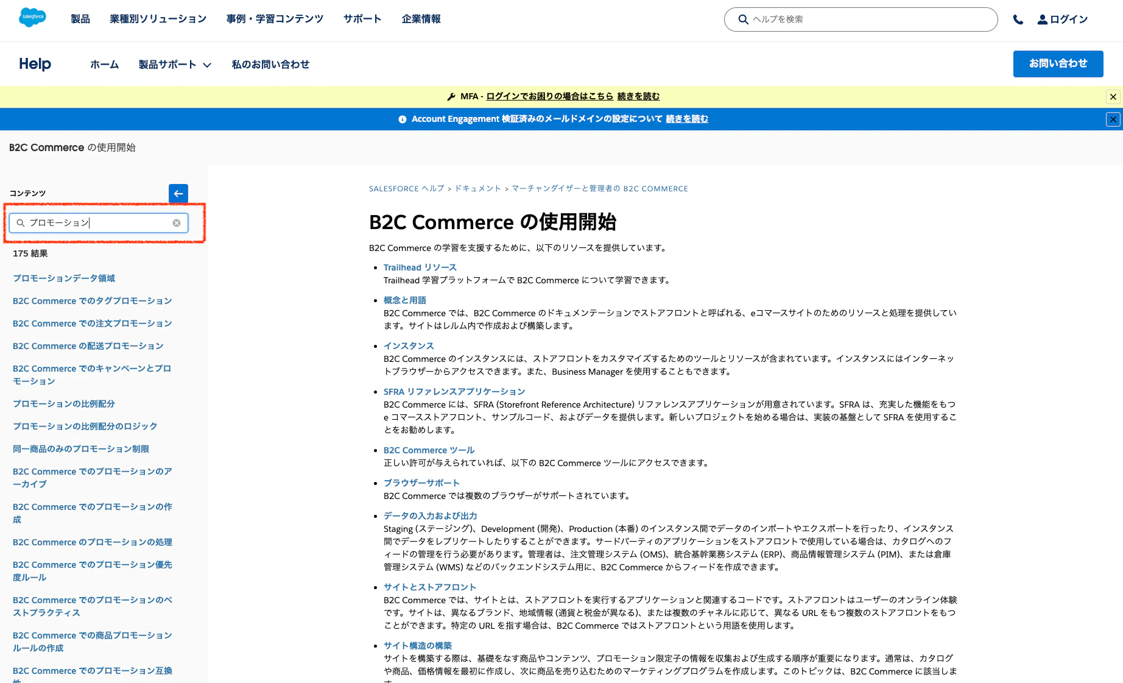The height and width of the screenshot is (683, 1123).
Task: Click the sidebar search magnifier icon
Action: click(x=21, y=223)
